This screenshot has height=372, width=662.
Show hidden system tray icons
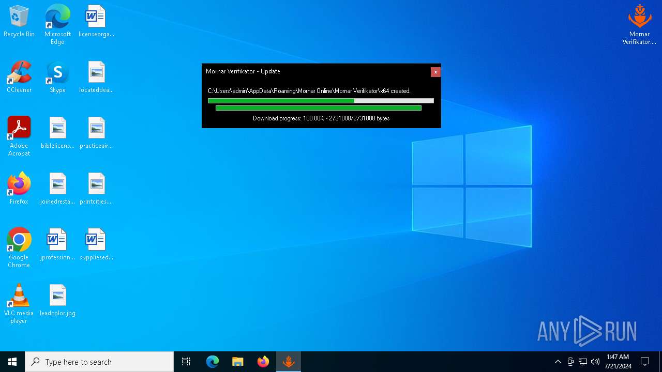pos(558,362)
